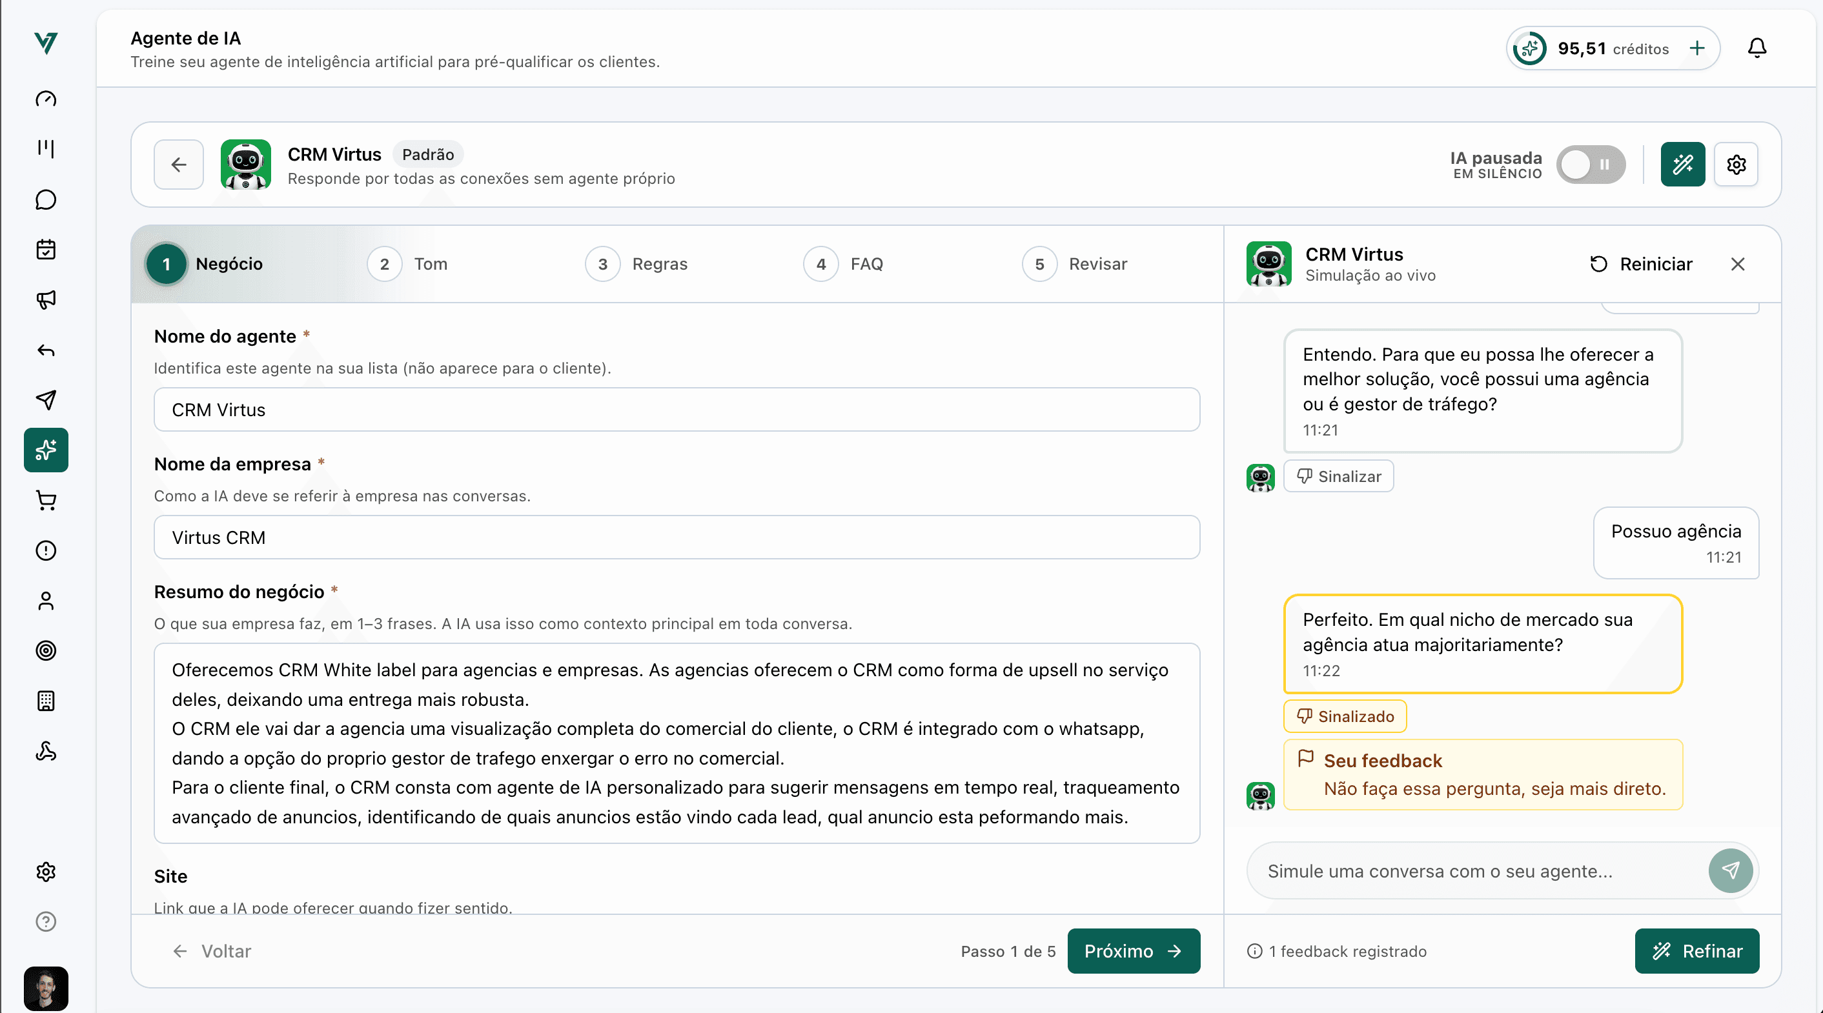Click the Nome da empresa input field
Image resolution: width=1823 pixels, height=1013 pixels.
tap(677, 537)
